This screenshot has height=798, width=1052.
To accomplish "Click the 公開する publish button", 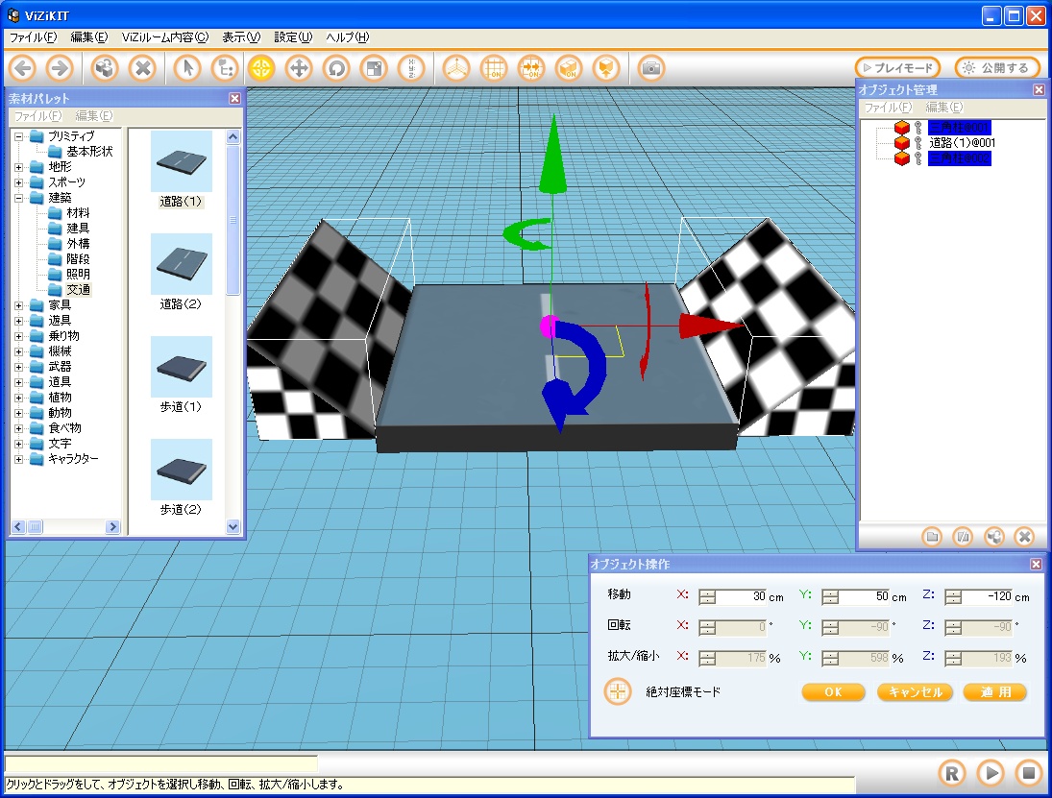I will point(996,68).
